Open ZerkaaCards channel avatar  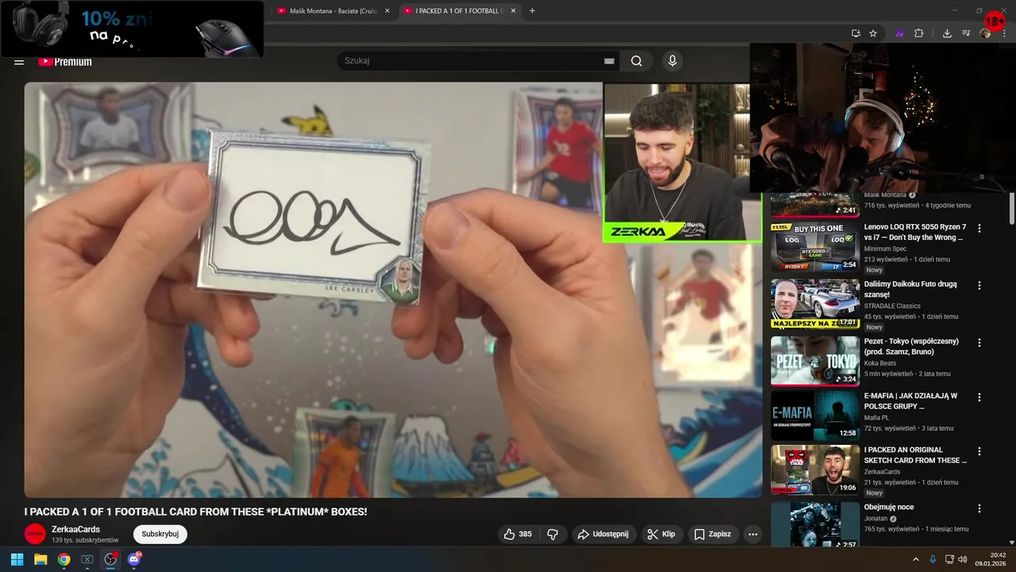pos(35,534)
